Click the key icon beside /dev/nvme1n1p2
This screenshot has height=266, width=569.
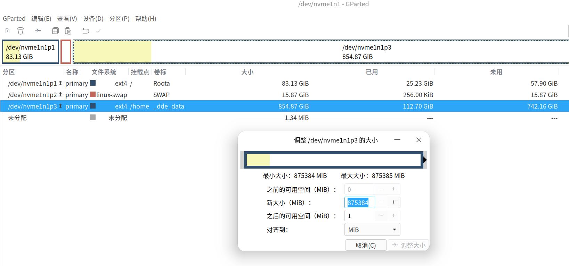click(x=60, y=95)
